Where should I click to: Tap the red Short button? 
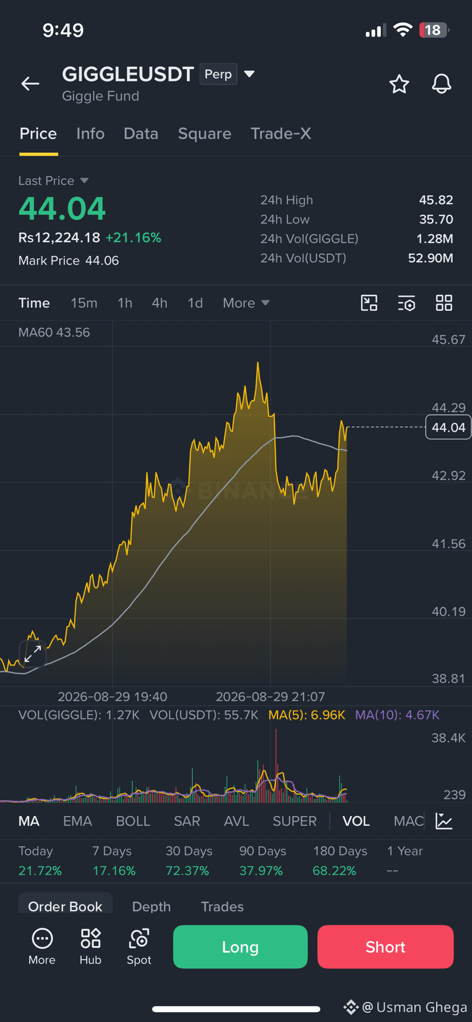click(385, 947)
